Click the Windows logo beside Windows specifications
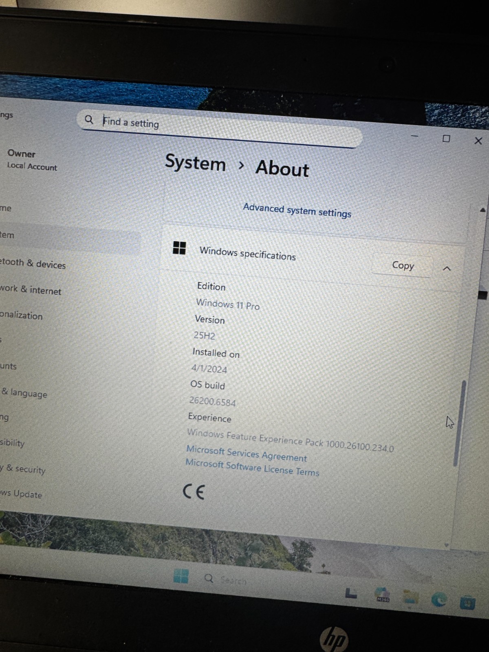489x652 pixels. (179, 247)
